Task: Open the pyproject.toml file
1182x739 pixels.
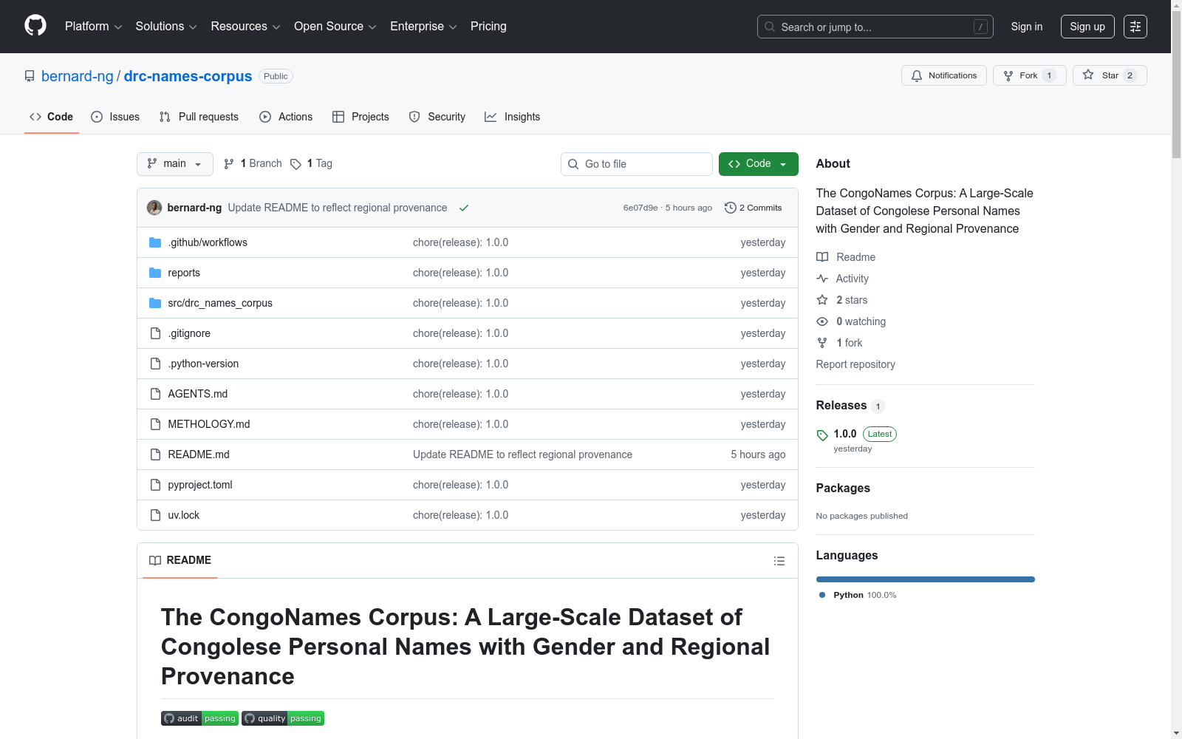Action: point(200,485)
